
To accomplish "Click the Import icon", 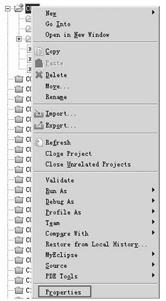I will point(39,114).
